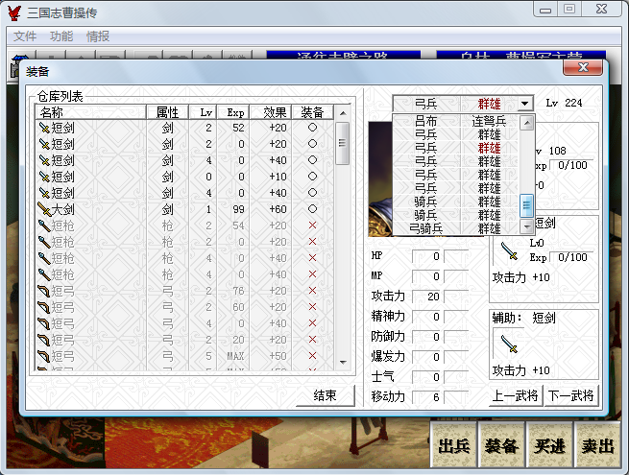Image resolution: width=629 pixels, height=475 pixels.
Task: Click the red X on the Exp 60 短弓 row
Action: click(311, 306)
